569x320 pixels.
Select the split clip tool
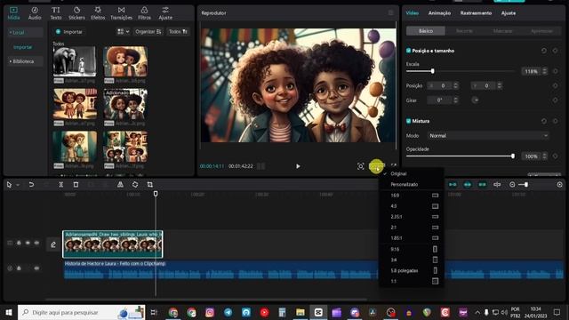[61, 184]
